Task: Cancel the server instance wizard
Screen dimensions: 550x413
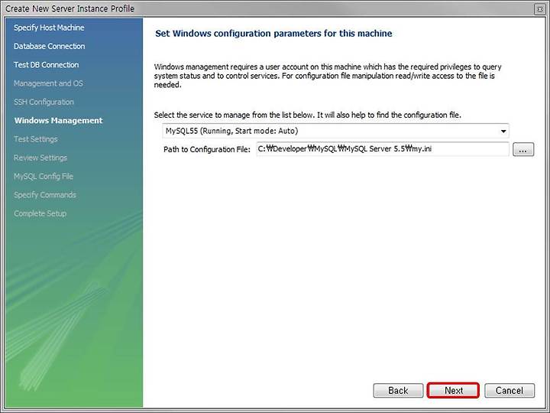Action: 510,390
